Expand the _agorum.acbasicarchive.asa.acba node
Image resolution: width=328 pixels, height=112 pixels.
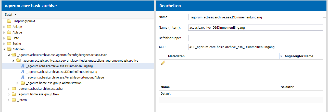pos(9,88)
